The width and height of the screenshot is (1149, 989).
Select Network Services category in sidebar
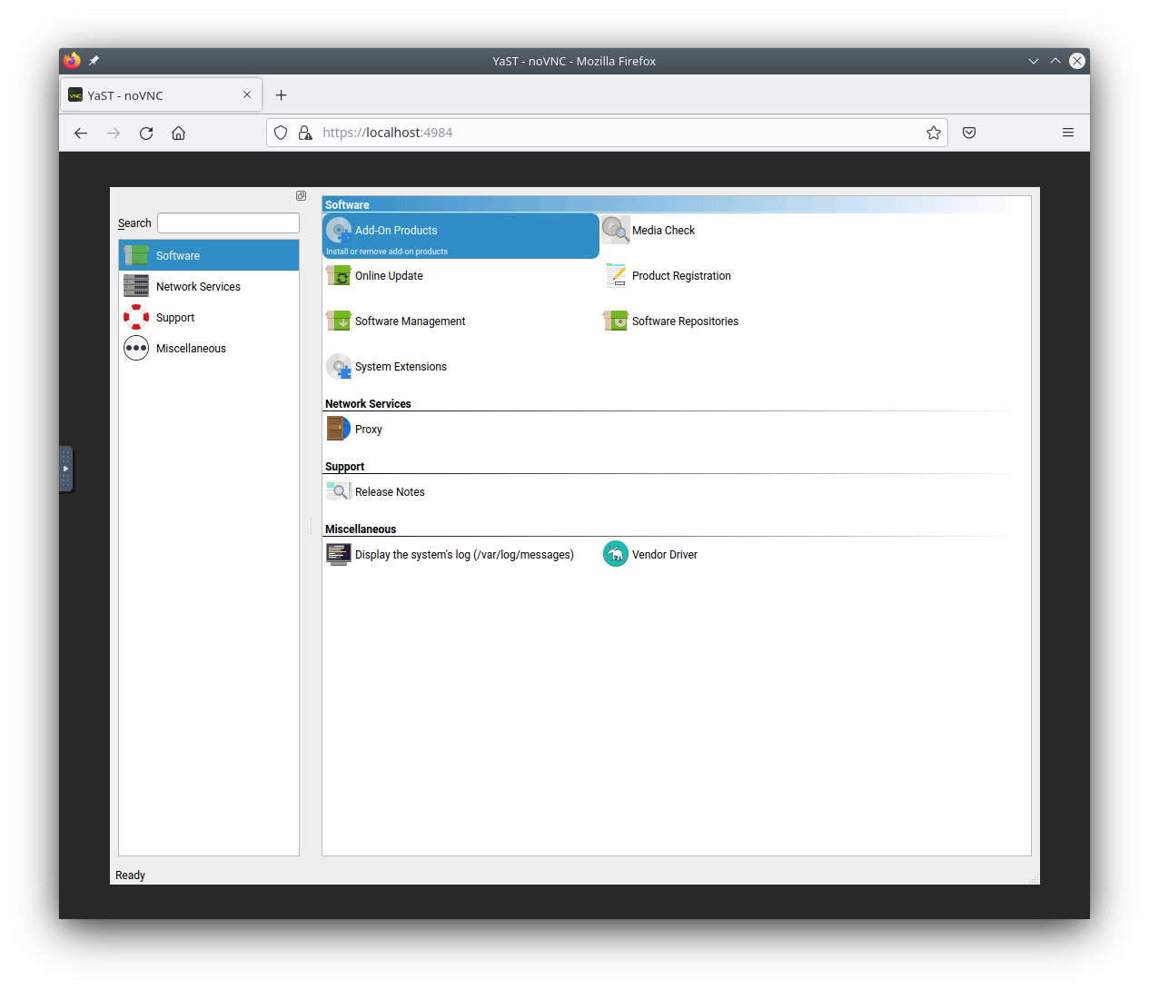pyautogui.click(x=198, y=286)
